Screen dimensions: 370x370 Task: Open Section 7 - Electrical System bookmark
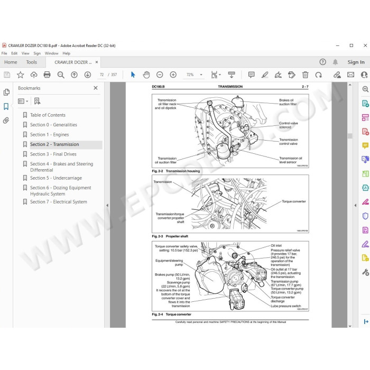[x=59, y=202]
